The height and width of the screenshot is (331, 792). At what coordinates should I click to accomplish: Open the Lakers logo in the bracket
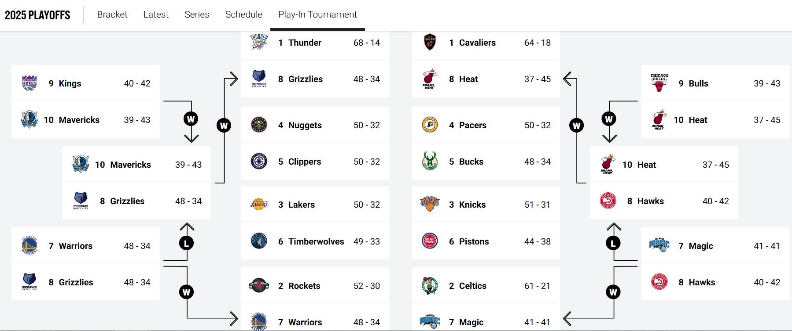coord(259,204)
